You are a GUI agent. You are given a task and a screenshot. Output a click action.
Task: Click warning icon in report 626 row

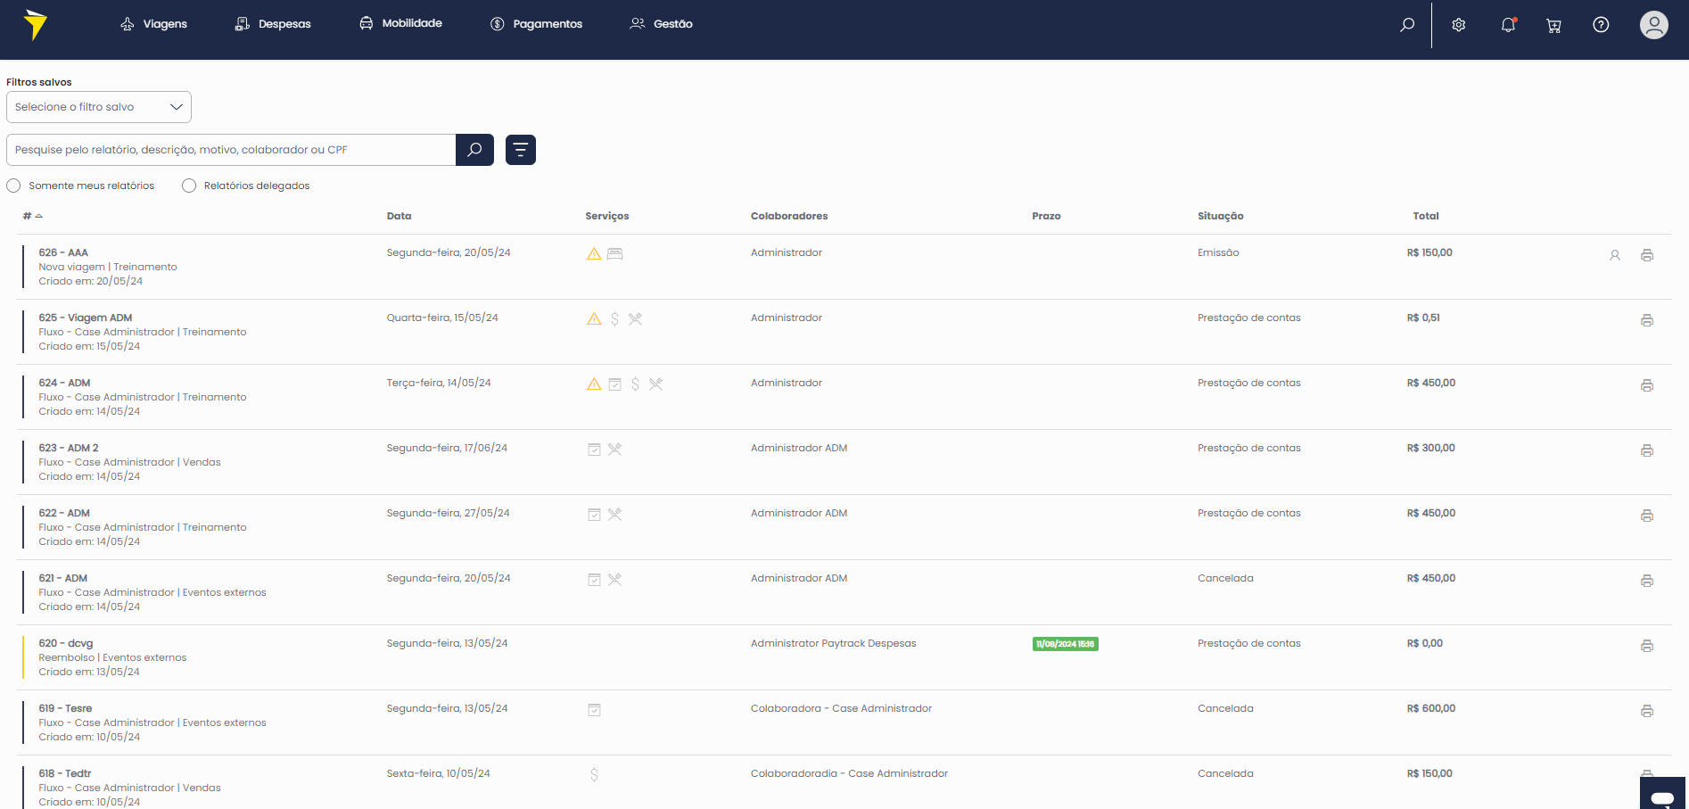pos(594,254)
